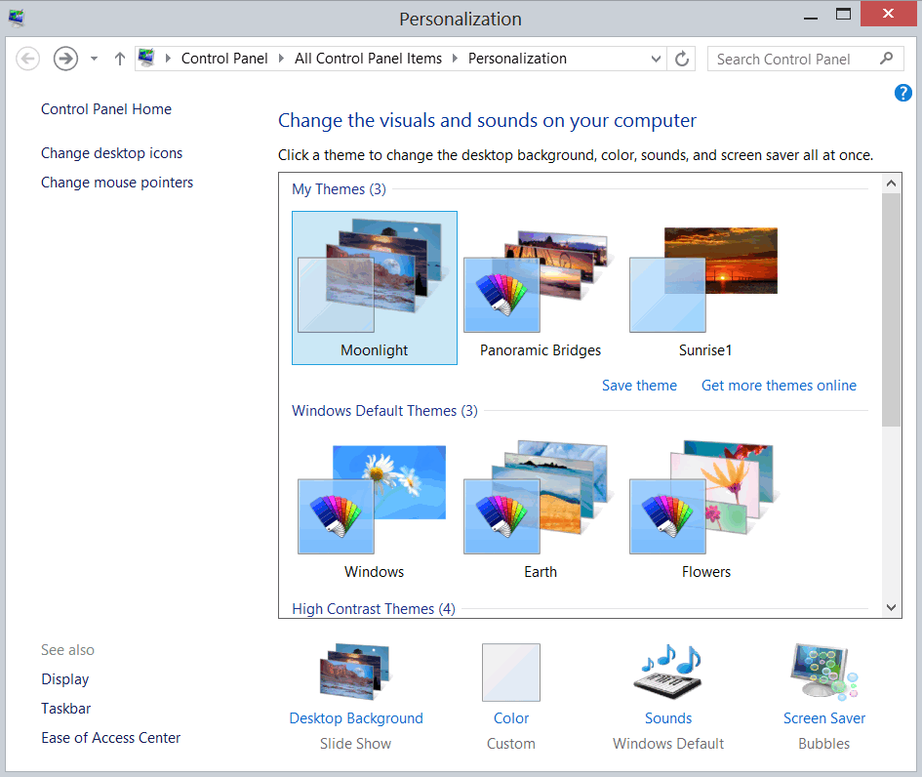Image resolution: width=922 pixels, height=777 pixels.
Task: Select the Sunrise1 theme
Action: point(704,288)
